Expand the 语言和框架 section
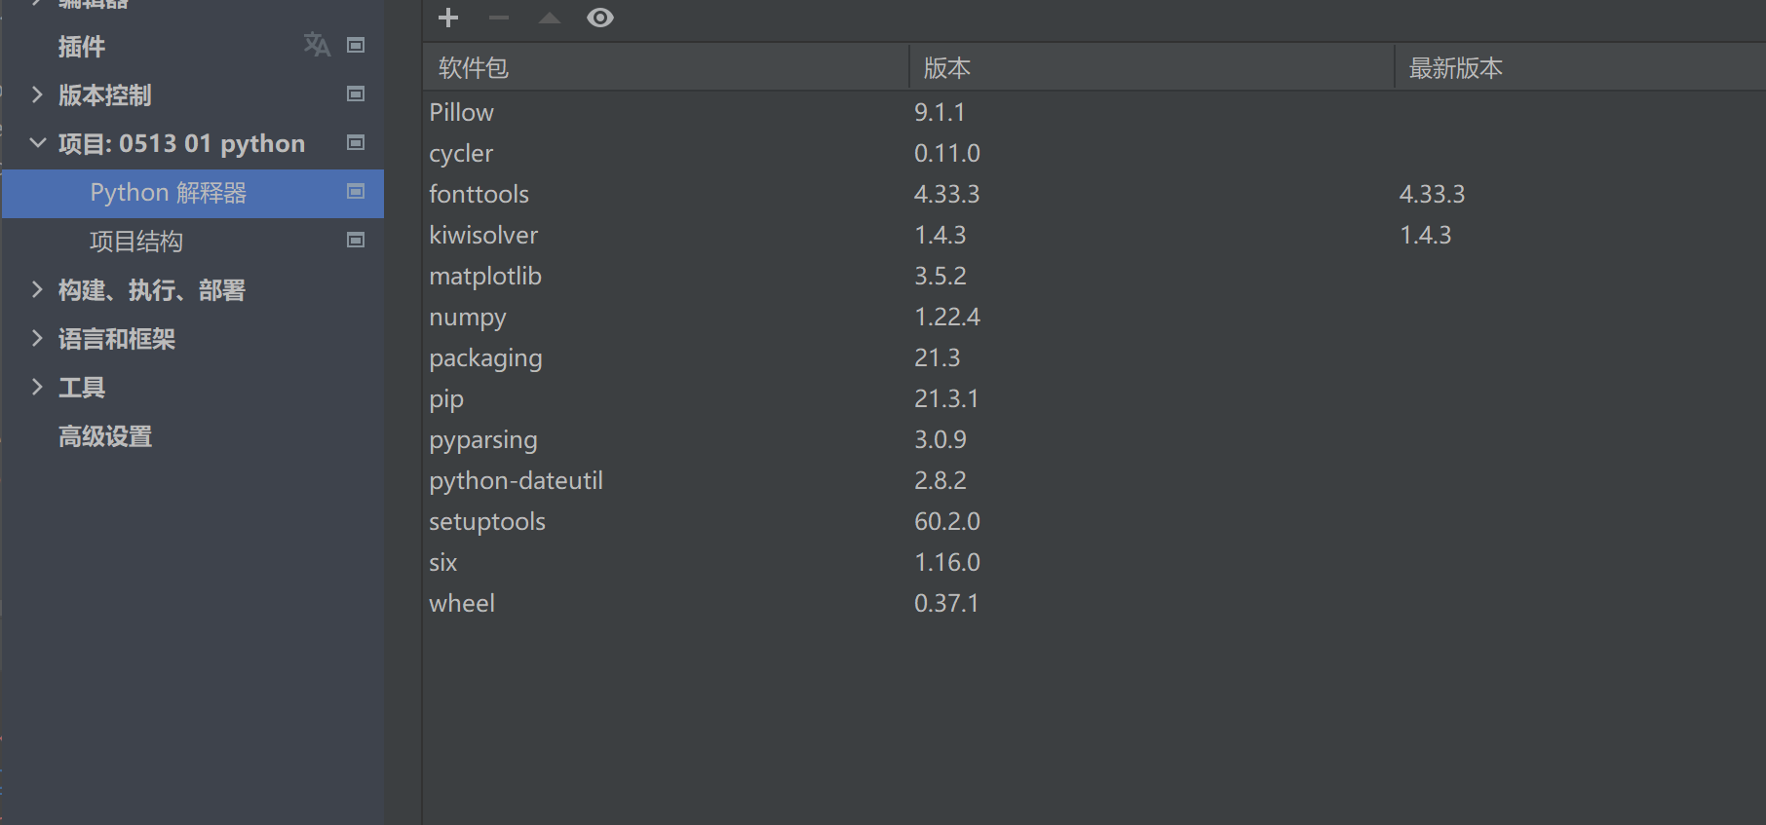1766x825 pixels. click(37, 338)
